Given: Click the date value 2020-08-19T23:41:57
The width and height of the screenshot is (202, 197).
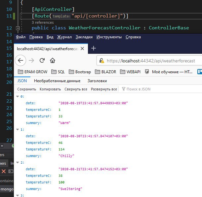Looking at the screenshot, I should coord(93,103).
